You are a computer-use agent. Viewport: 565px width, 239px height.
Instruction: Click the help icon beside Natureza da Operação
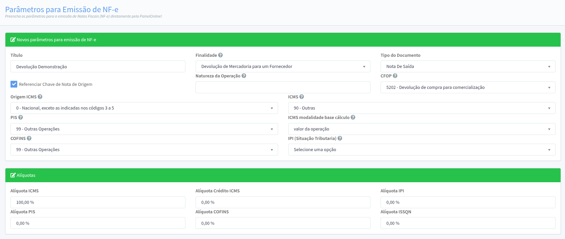click(244, 76)
